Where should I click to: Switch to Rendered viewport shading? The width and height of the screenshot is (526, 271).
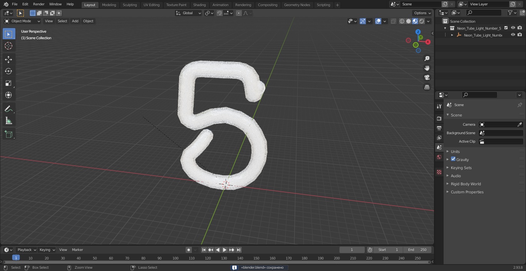pos(422,21)
